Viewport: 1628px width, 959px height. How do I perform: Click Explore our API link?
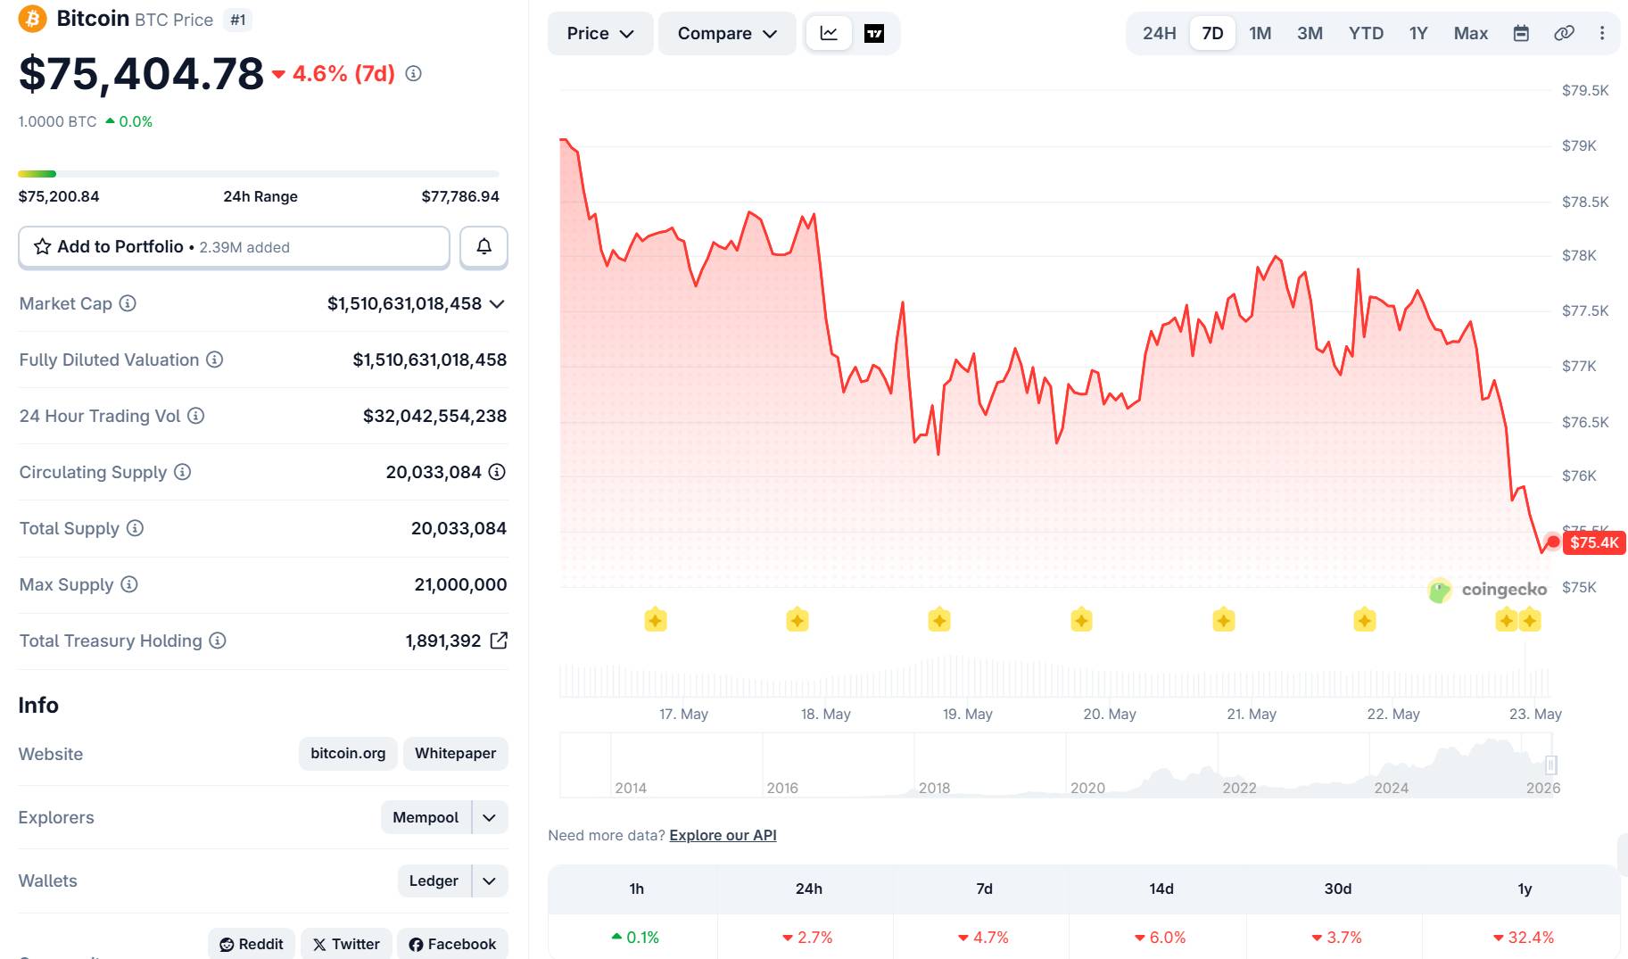723,835
